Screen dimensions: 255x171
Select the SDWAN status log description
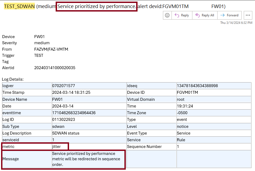(66, 133)
